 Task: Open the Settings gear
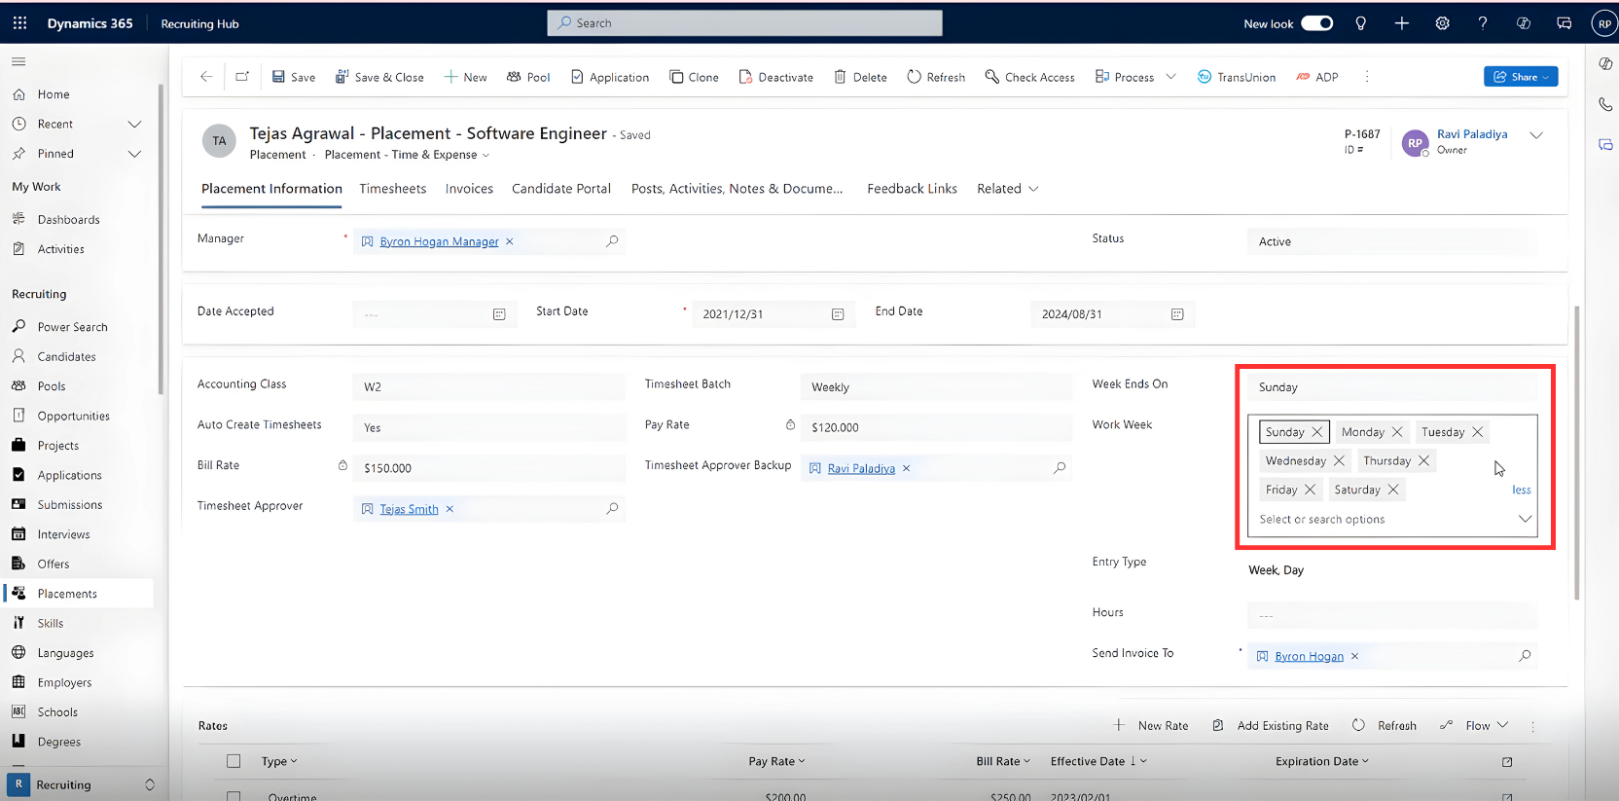point(1442,23)
